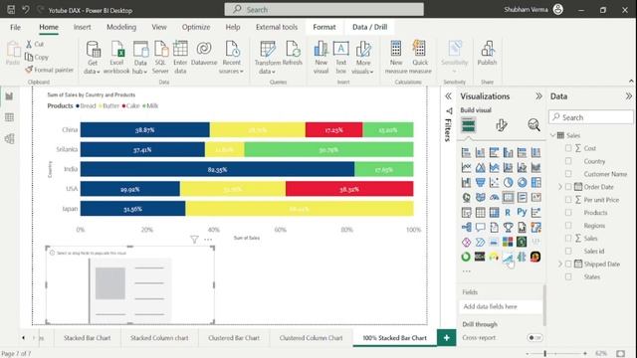637x358 pixels.
Task: Select the Scatter chart visual icon
Action: pos(494,182)
